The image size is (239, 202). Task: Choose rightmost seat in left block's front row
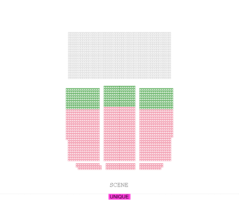(100, 169)
